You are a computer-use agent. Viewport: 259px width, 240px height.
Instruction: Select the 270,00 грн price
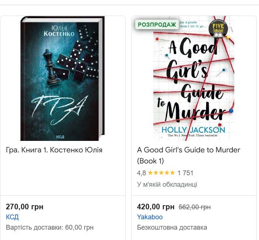[x=25, y=207]
